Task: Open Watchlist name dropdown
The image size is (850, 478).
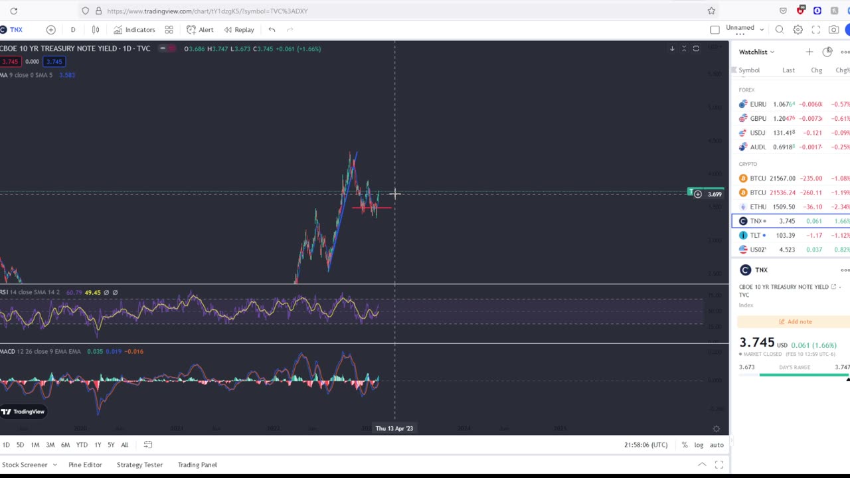Action: coord(756,52)
